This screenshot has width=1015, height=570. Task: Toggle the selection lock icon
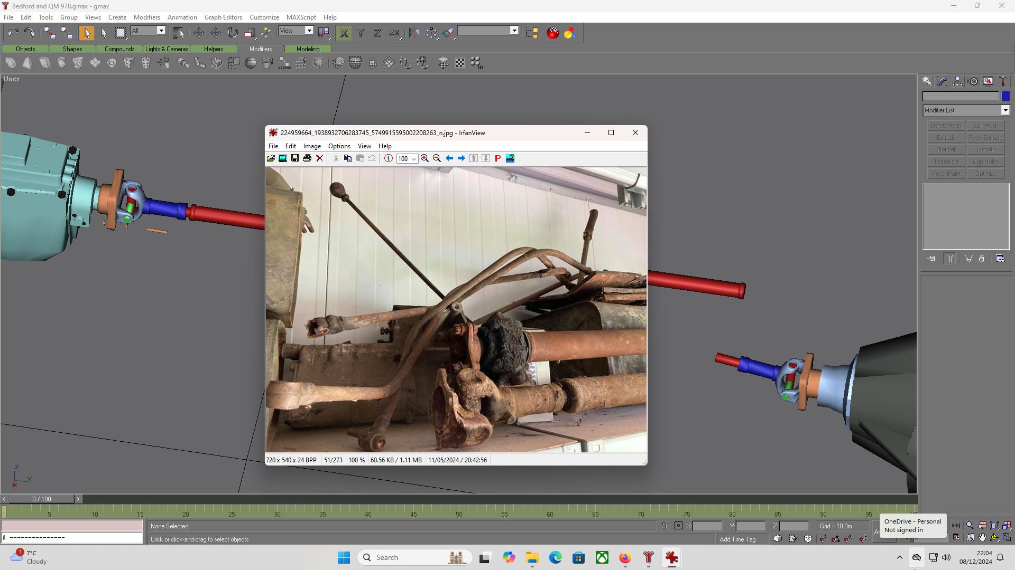(664, 526)
